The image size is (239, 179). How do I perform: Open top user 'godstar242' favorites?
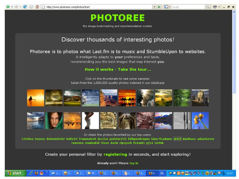[x=118, y=139]
